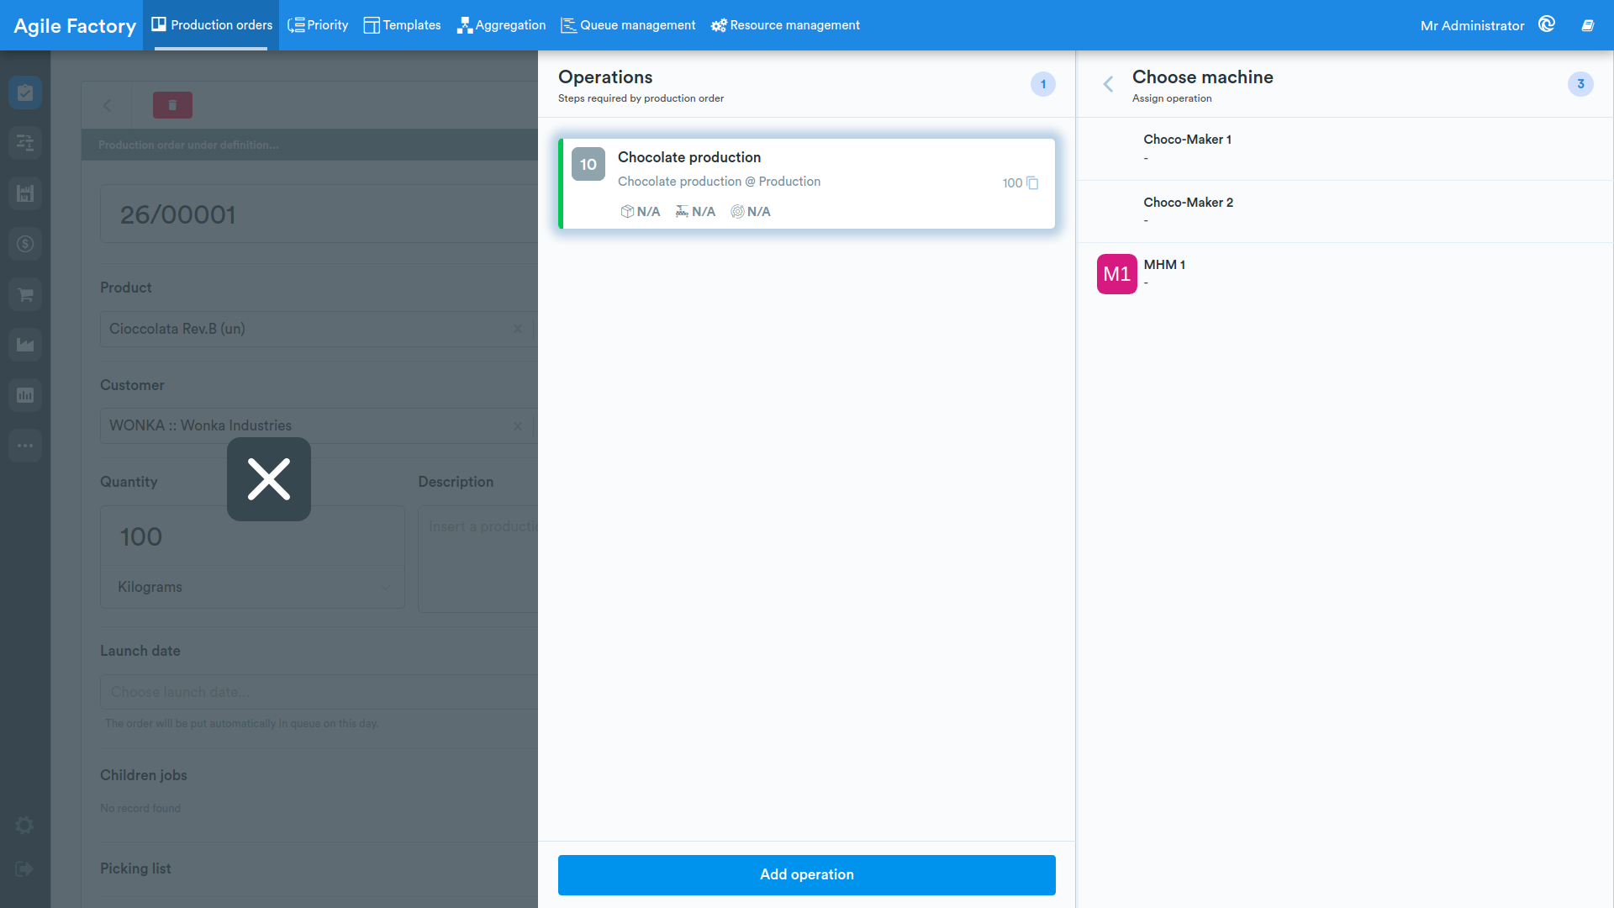
Task: Go back using the order toolbar arrow
Action: click(108, 105)
